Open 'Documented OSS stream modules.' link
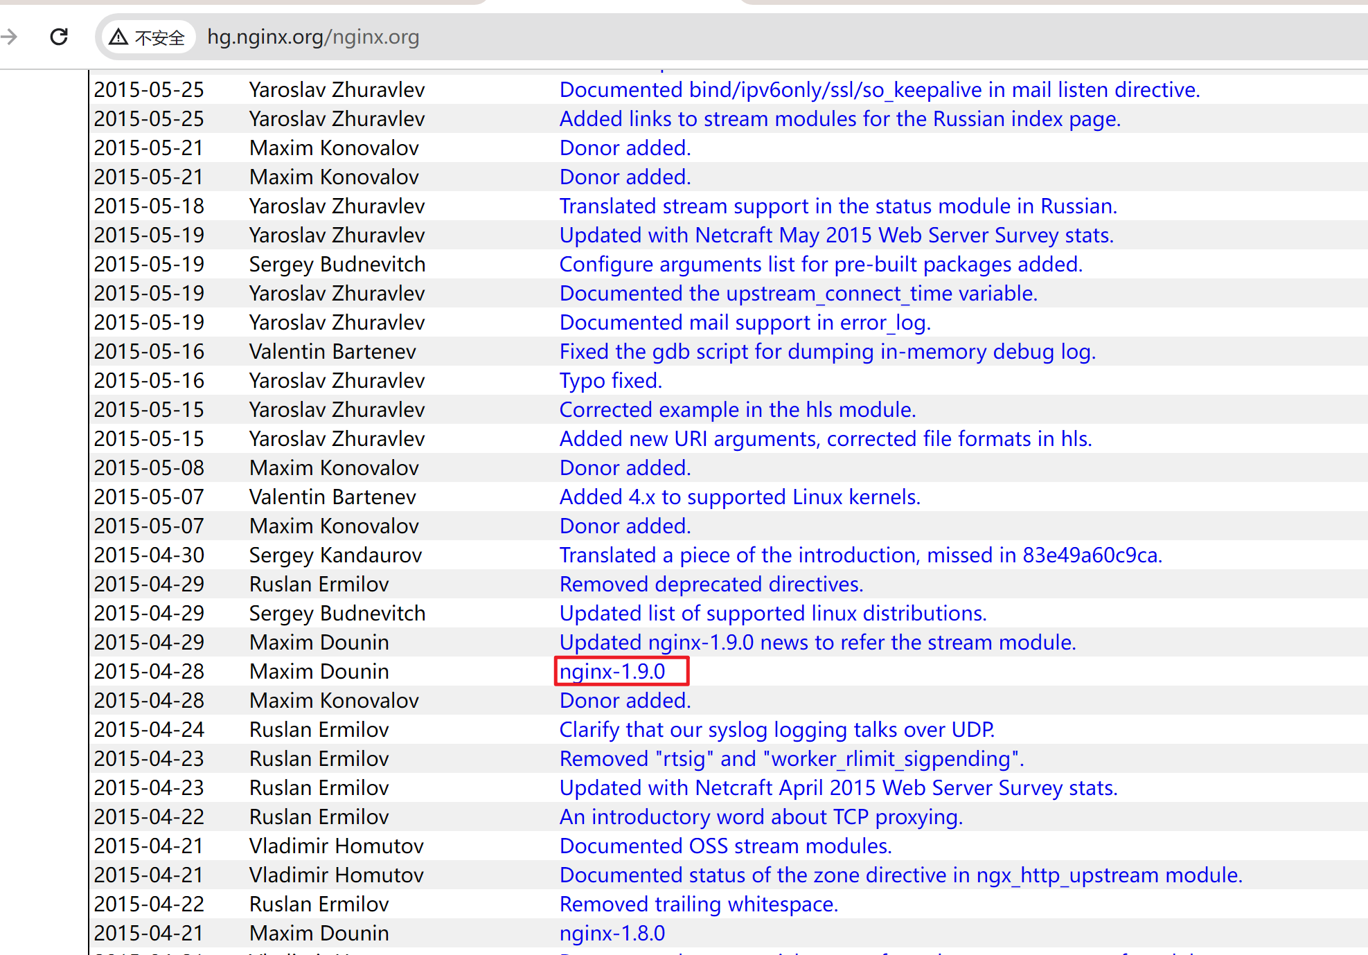This screenshot has width=1368, height=955. click(725, 846)
